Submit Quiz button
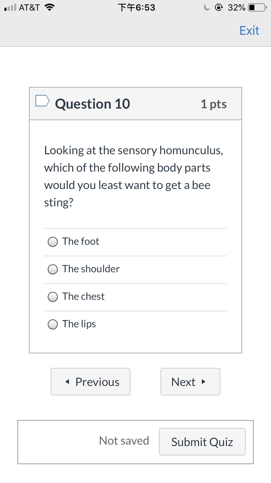Viewport: 271px width, 483px height. (x=202, y=442)
